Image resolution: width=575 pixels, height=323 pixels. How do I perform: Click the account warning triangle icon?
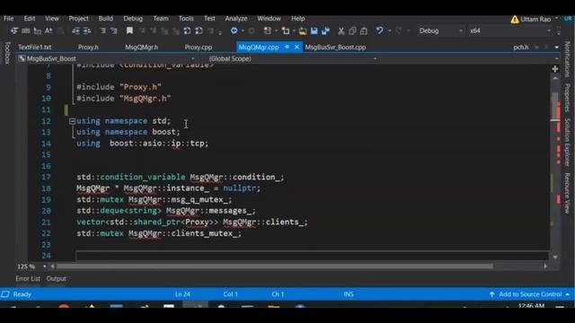pyautogui.click(x=515, y=19)
